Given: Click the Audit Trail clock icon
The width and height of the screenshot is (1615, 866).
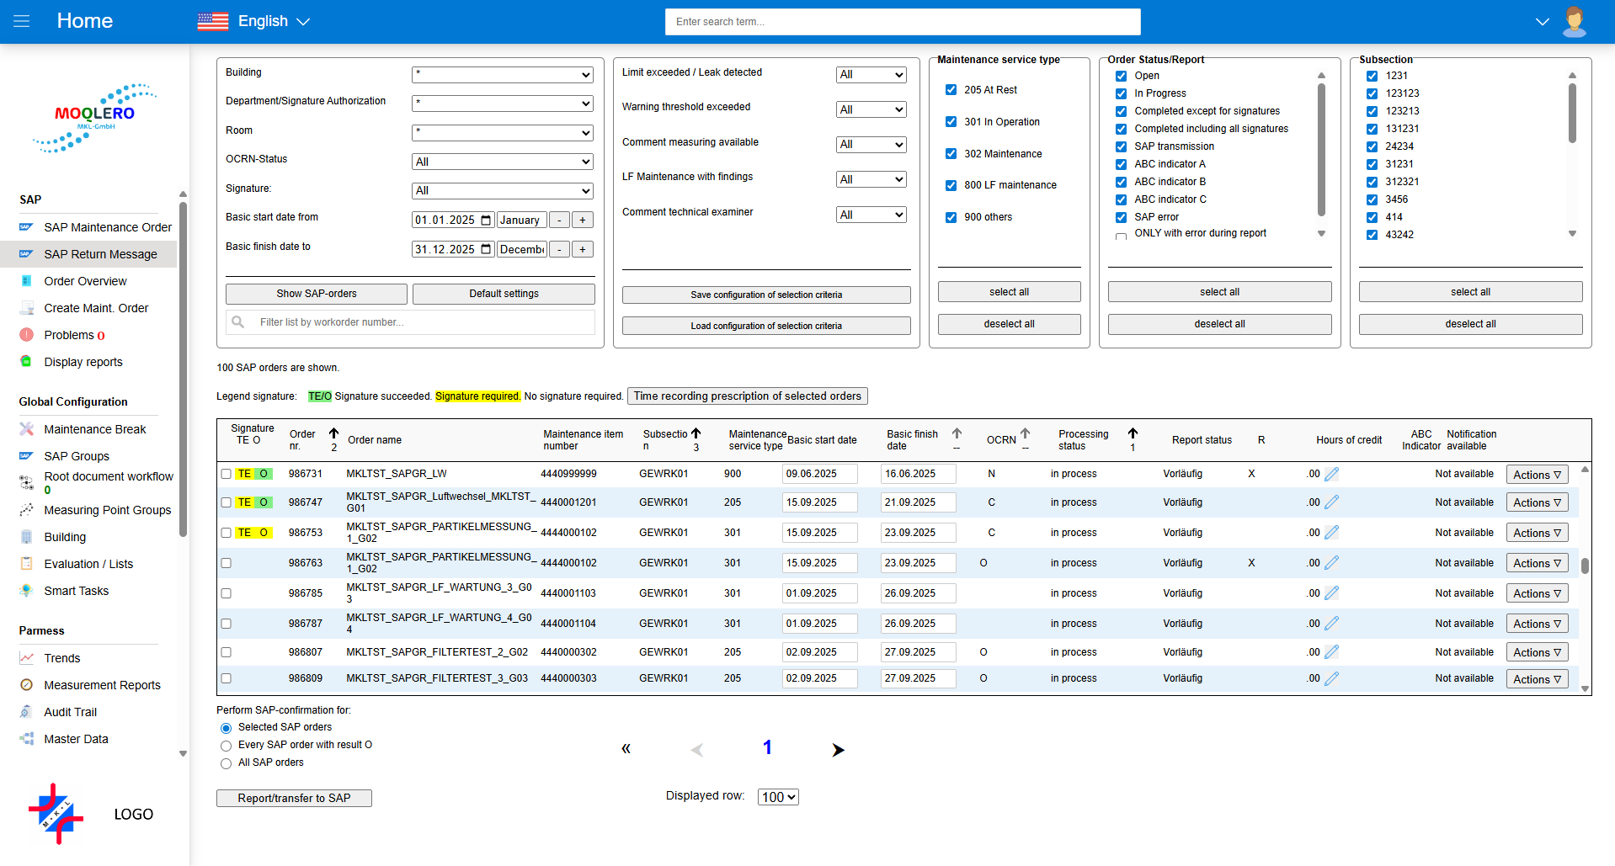Looking at the screenshot, I should coord(26,712).
